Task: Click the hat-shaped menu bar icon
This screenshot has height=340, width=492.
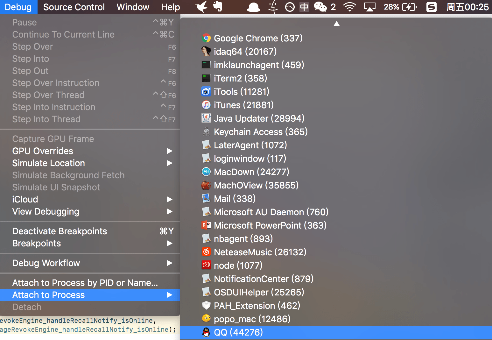Action: (x=253, y=7)
